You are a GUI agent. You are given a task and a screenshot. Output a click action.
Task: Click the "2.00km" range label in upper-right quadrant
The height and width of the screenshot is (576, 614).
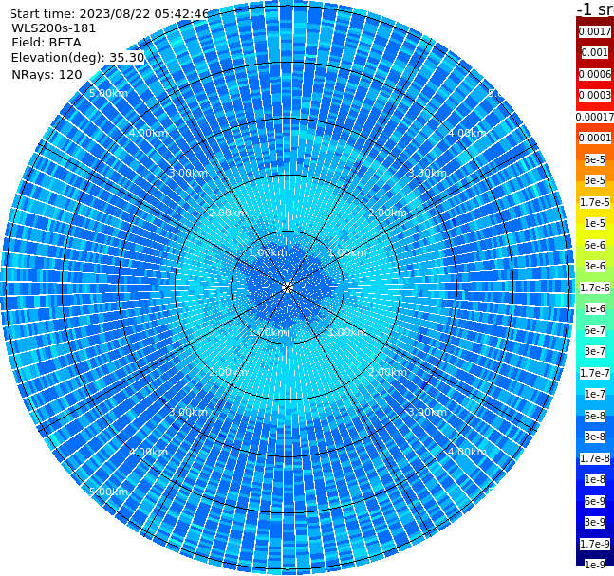tap(387, 213)
